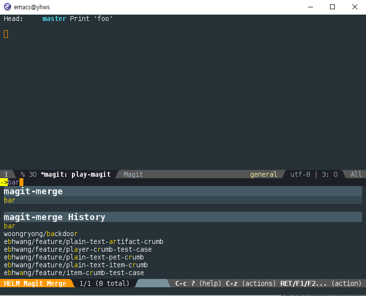Click the Head: label
Screen dimensions: 366x296
pyautogui.click(x=13, y=18)
